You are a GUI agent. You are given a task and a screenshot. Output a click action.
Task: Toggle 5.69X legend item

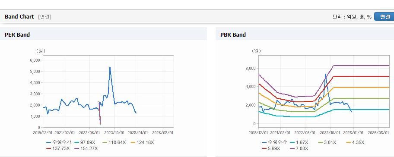tap(271, 148)
